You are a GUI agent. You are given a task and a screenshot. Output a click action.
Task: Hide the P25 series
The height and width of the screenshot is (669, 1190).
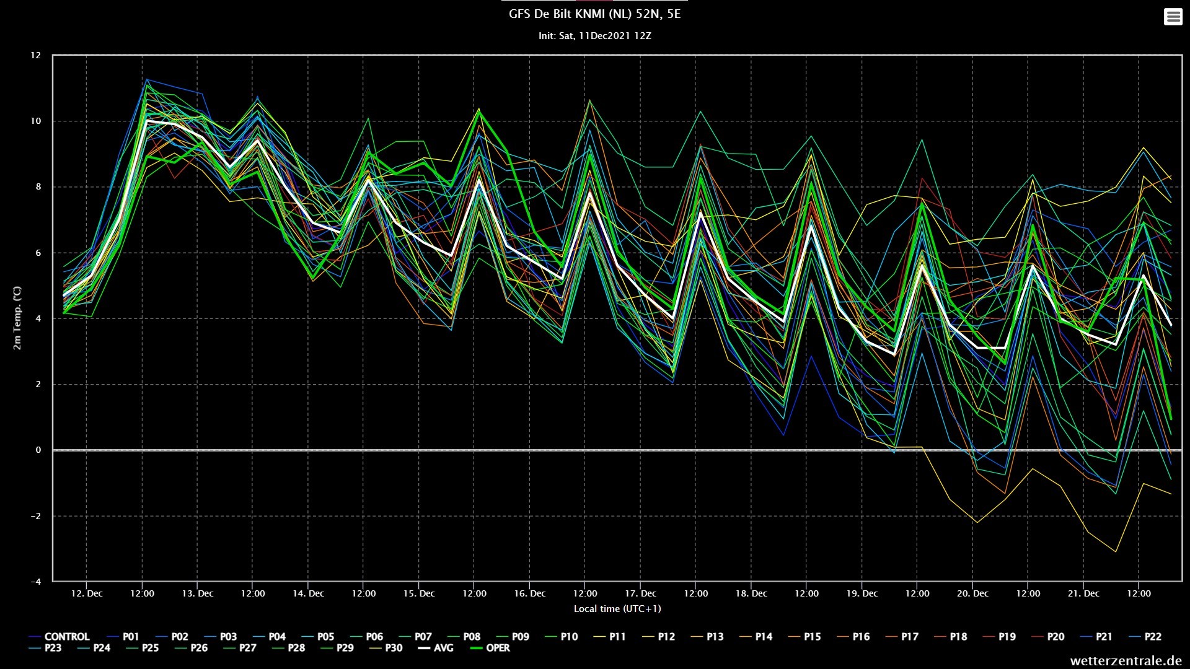143,648
